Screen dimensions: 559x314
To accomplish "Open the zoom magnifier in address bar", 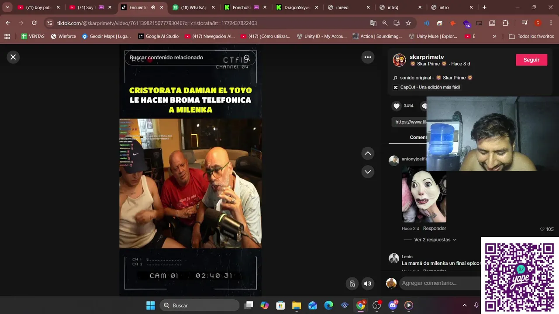I will pyautogui.click(x=385, y=23).
